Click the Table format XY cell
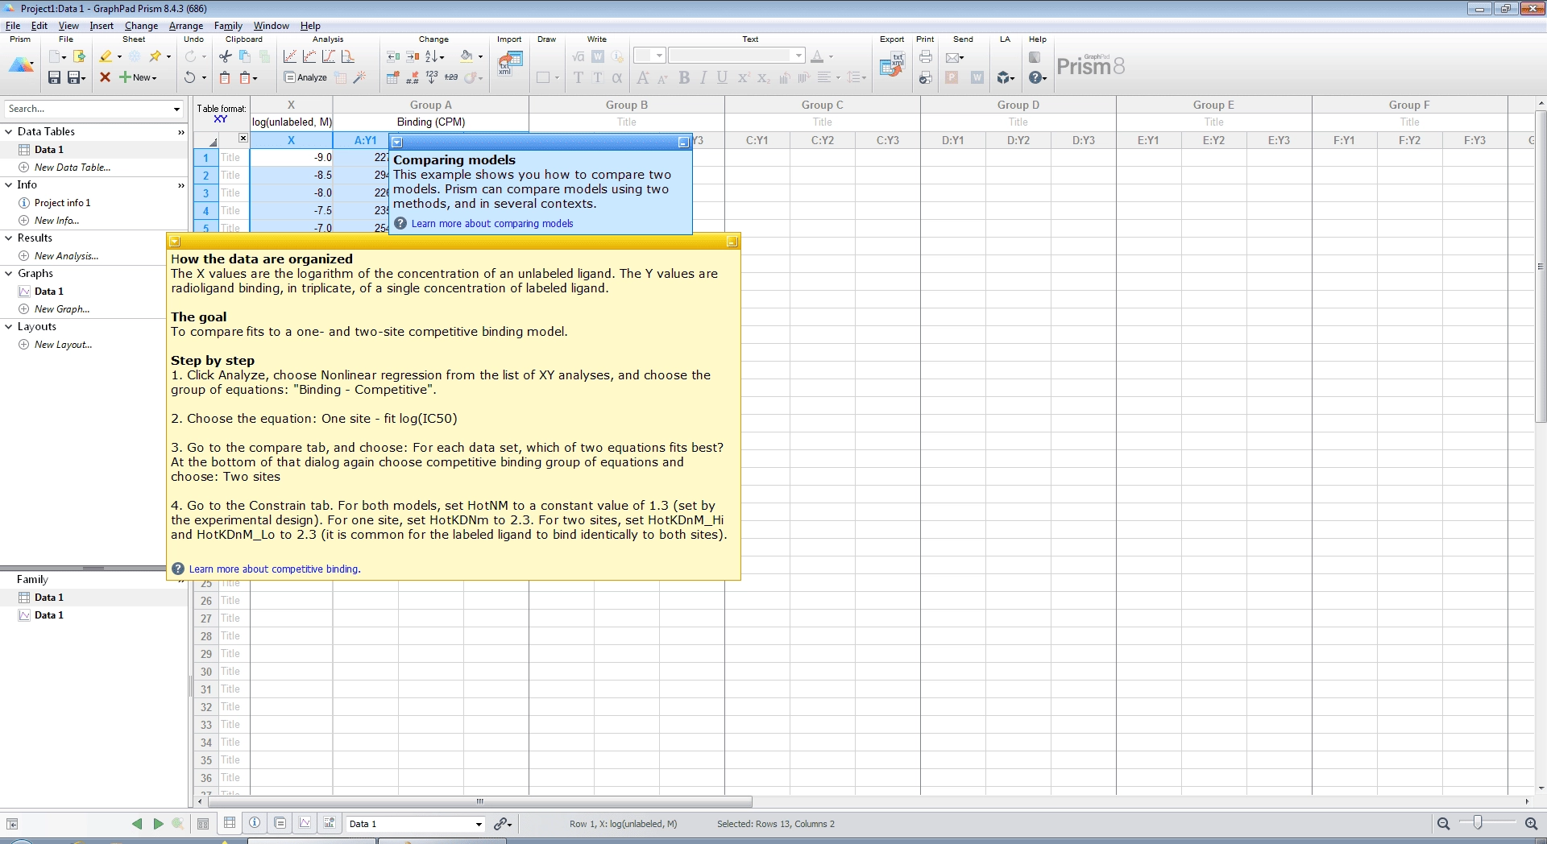The height and width of the screenshot is (844, 1547). point(221,114)
